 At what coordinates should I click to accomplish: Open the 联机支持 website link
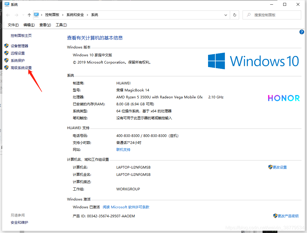coord(123,150)
